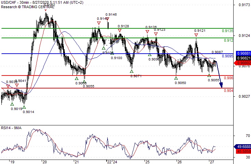Screen dimensions: 251x164
Task: Select the green swing-low marker above 0.9071
Action: [x=131, y=71]
